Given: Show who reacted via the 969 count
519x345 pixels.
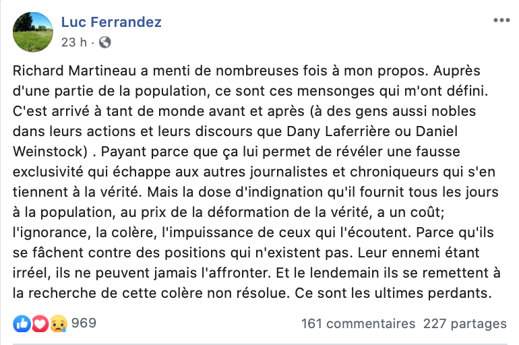Looking at the screenshot, I should point(84,323).
